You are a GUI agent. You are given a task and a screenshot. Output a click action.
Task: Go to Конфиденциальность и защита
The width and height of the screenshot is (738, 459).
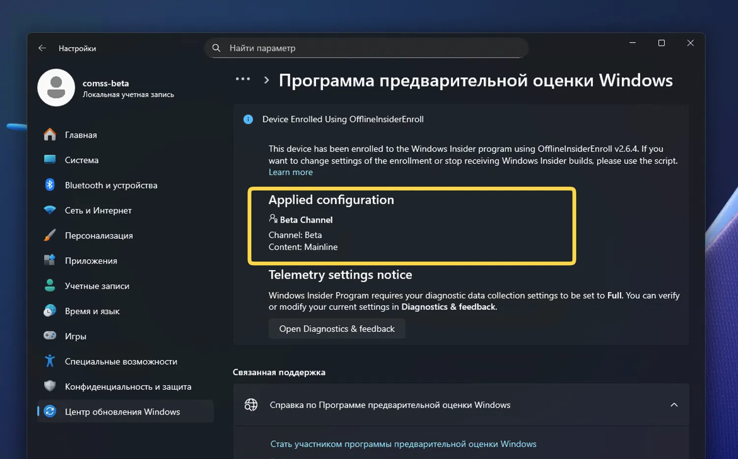click(x=125, y=386)
